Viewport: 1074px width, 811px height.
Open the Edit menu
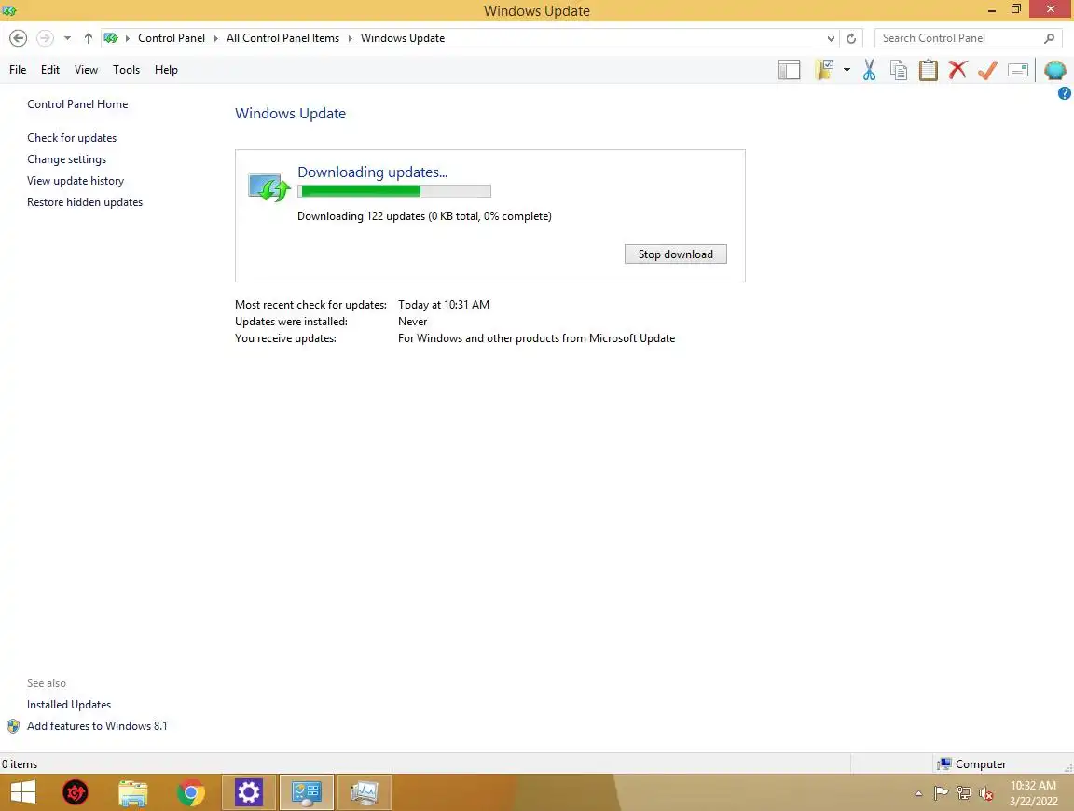click(50, 70)
